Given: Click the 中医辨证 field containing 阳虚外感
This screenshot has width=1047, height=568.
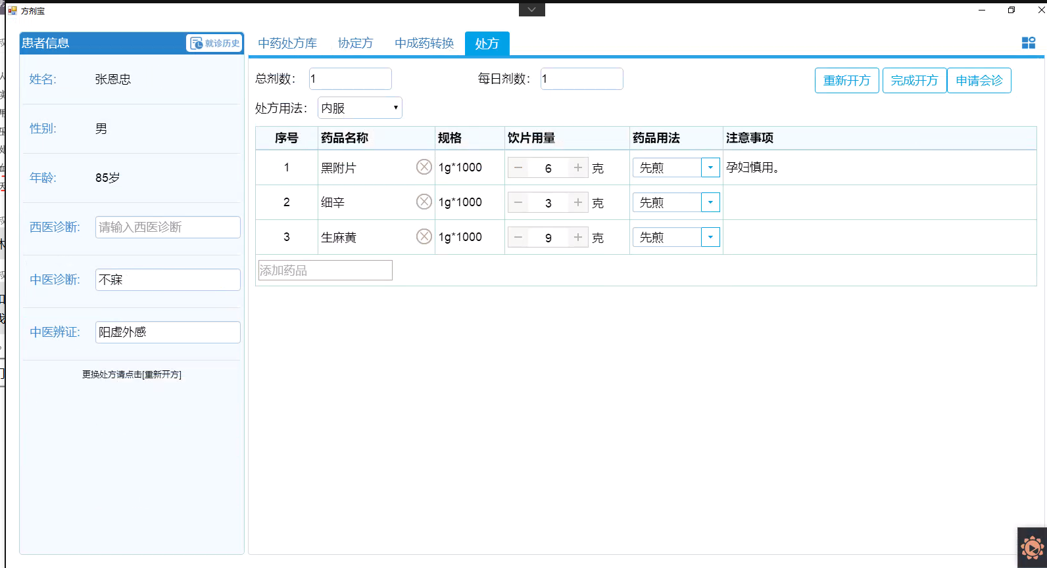Looking at the screenshot, I should tap(168, 332).
